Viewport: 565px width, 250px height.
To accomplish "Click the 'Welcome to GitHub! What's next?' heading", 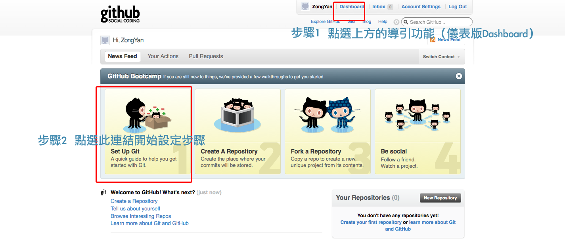I will [153, 192].
